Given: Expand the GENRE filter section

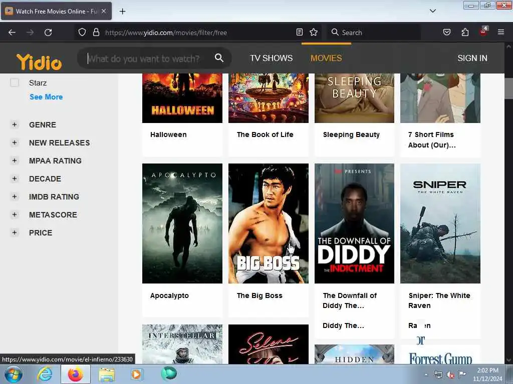Looking at the screenshot, I should [x=15, y=124].
